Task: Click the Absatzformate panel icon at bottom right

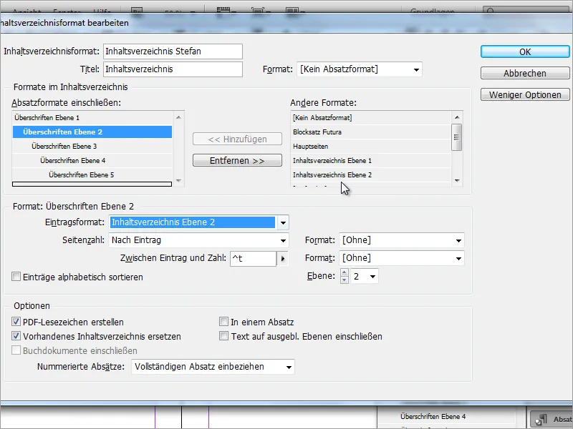Action: (541, 419)
